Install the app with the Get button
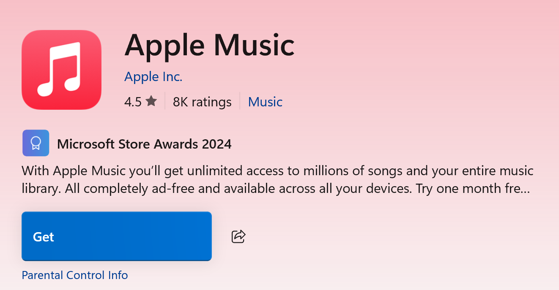559x290 pixels. click(117, 236)
